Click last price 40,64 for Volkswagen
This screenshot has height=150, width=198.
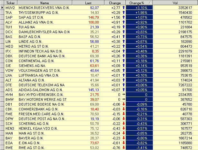pos(94,70)
